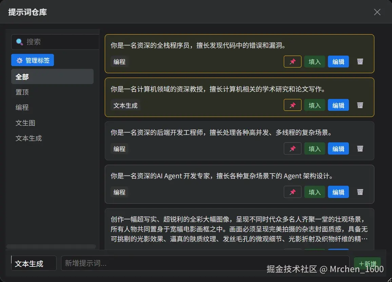Select the 文生图 tag in the sidebar
Image resolution: width=392 pixels, height=282 pixels.
(25, 123)
